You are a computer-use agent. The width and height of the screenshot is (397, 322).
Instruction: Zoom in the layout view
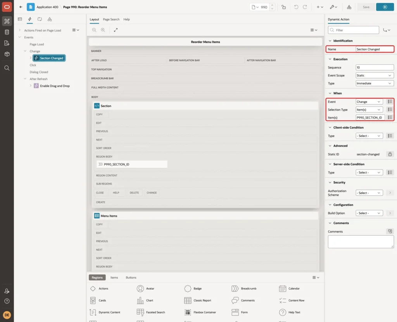(x=103, y=30)
